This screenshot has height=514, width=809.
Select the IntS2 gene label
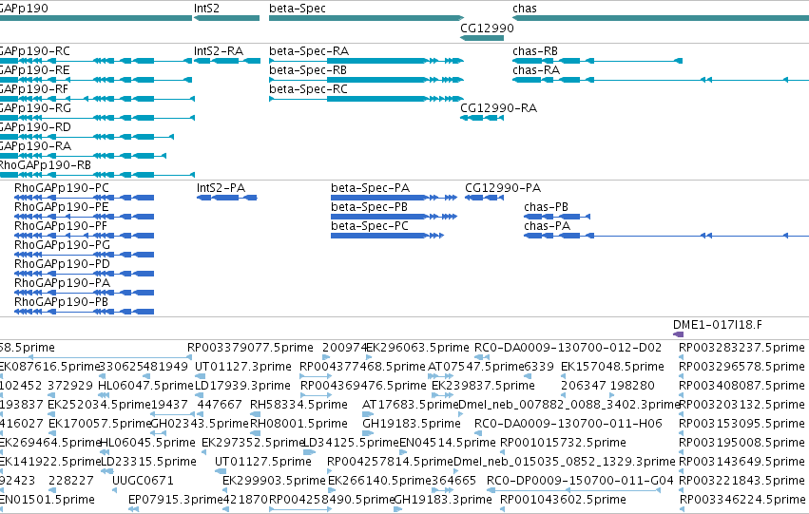click(x=206, y=9)
